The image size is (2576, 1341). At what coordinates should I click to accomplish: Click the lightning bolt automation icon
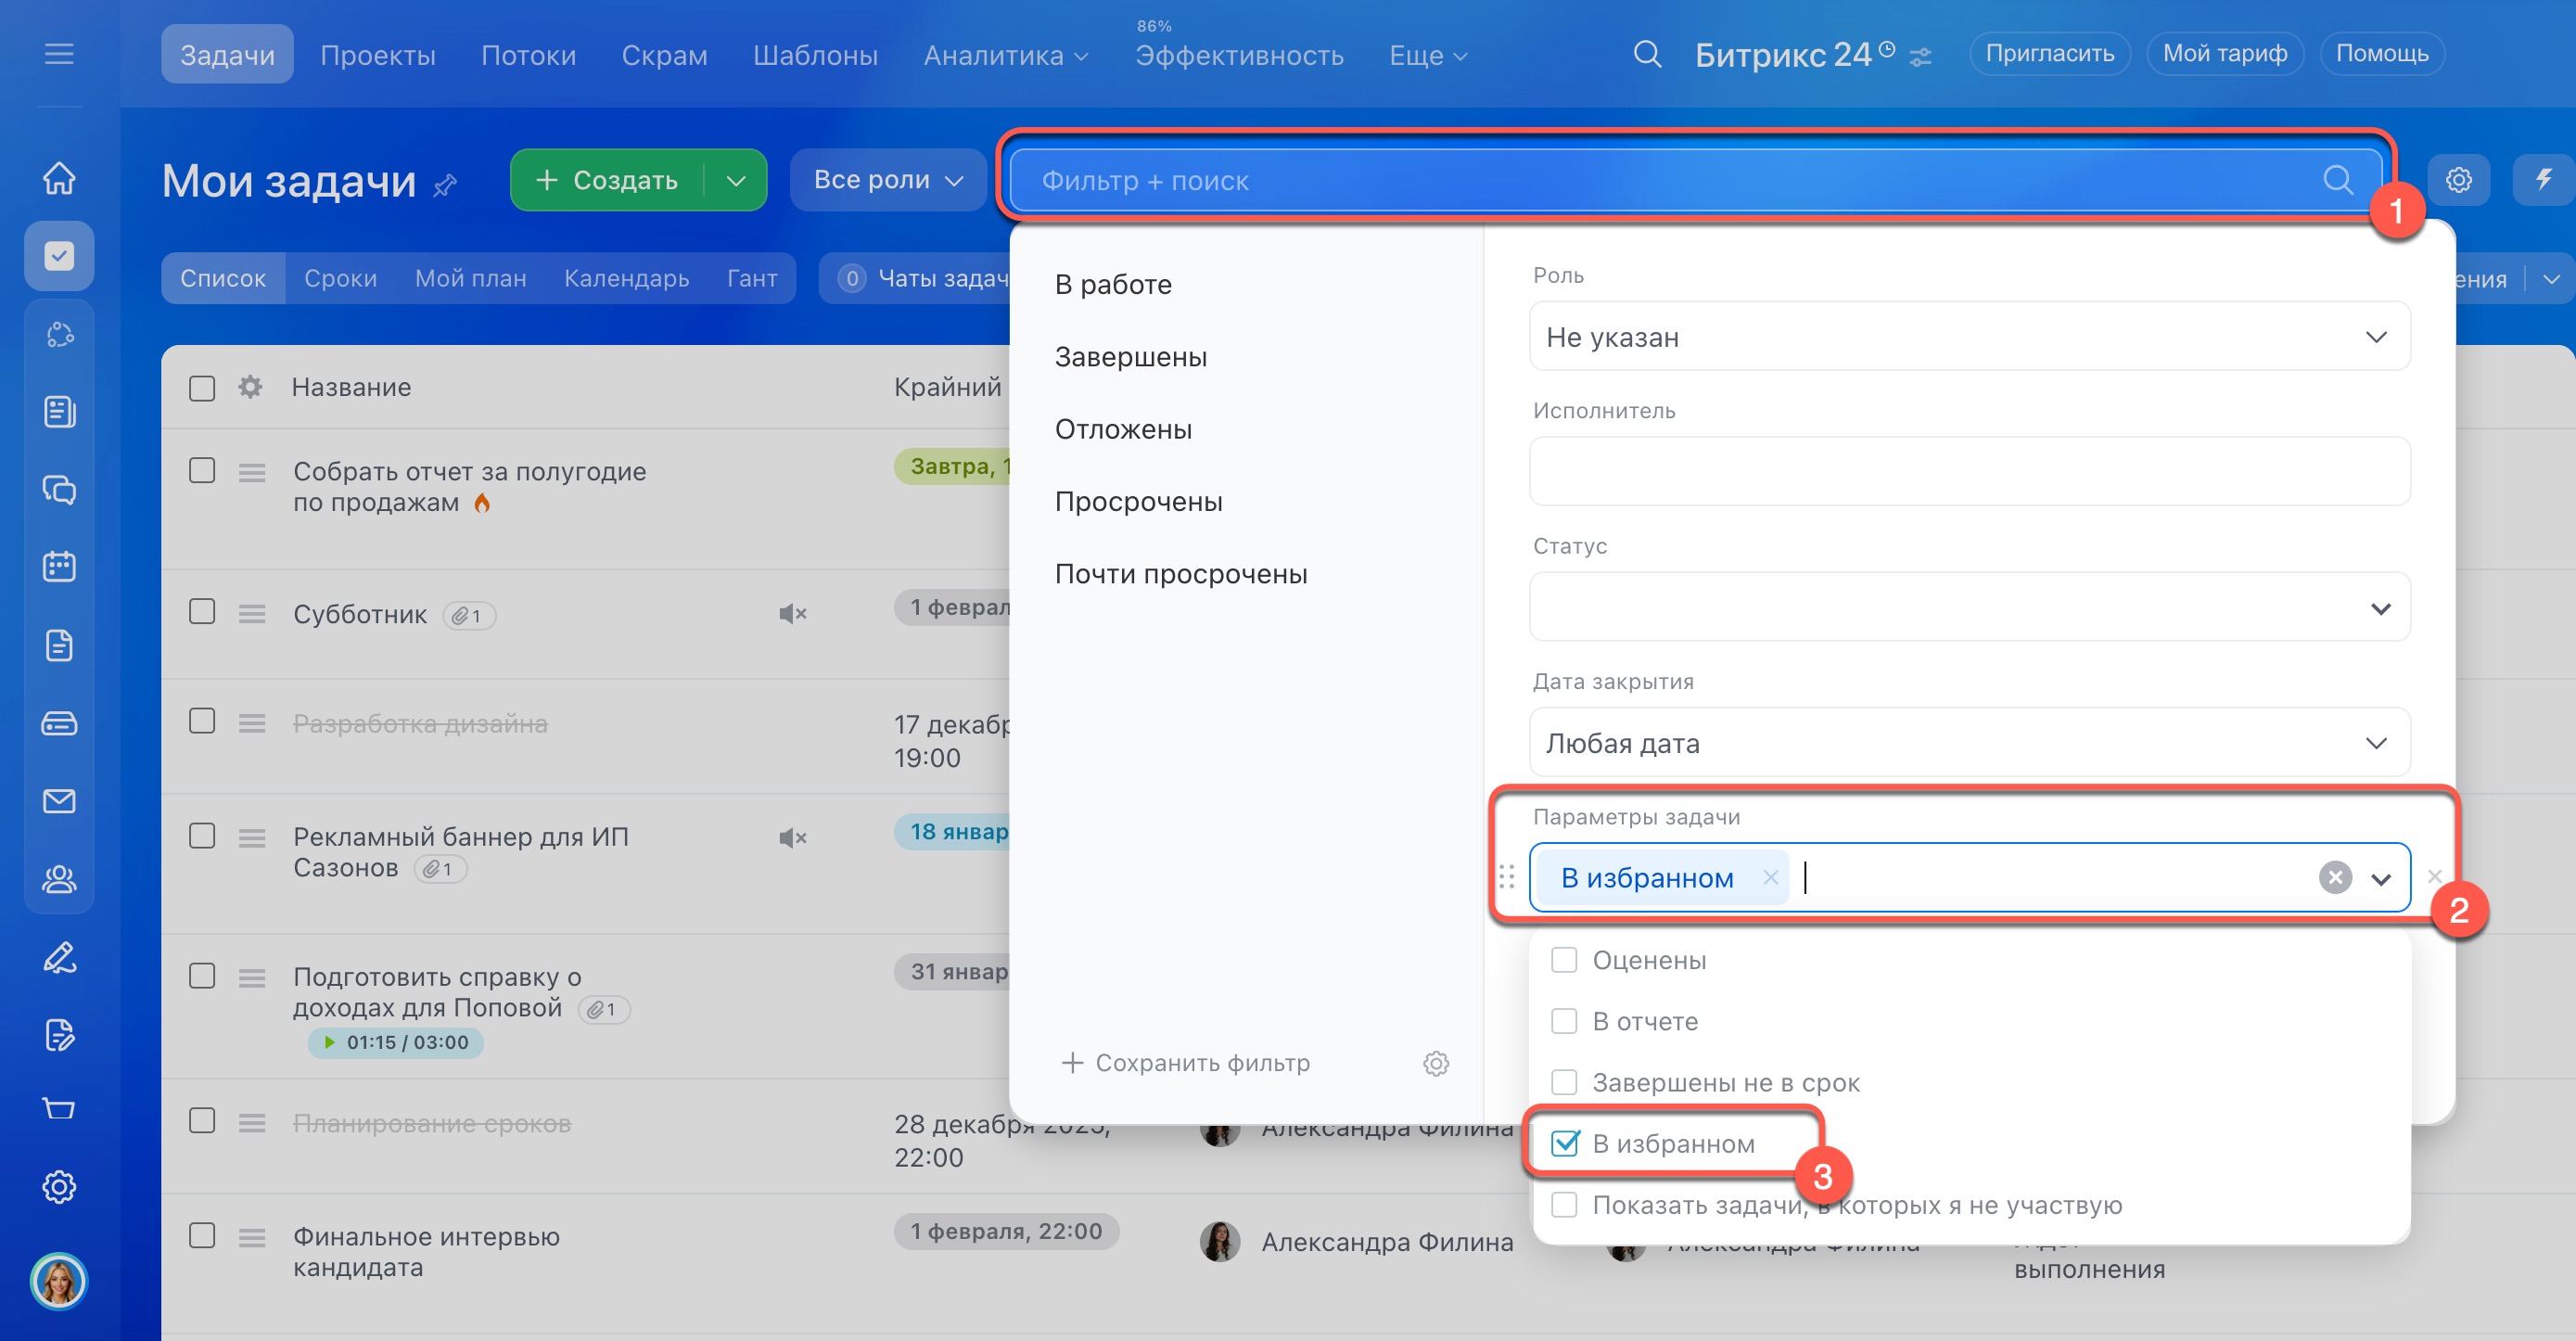coord(2543,180)
